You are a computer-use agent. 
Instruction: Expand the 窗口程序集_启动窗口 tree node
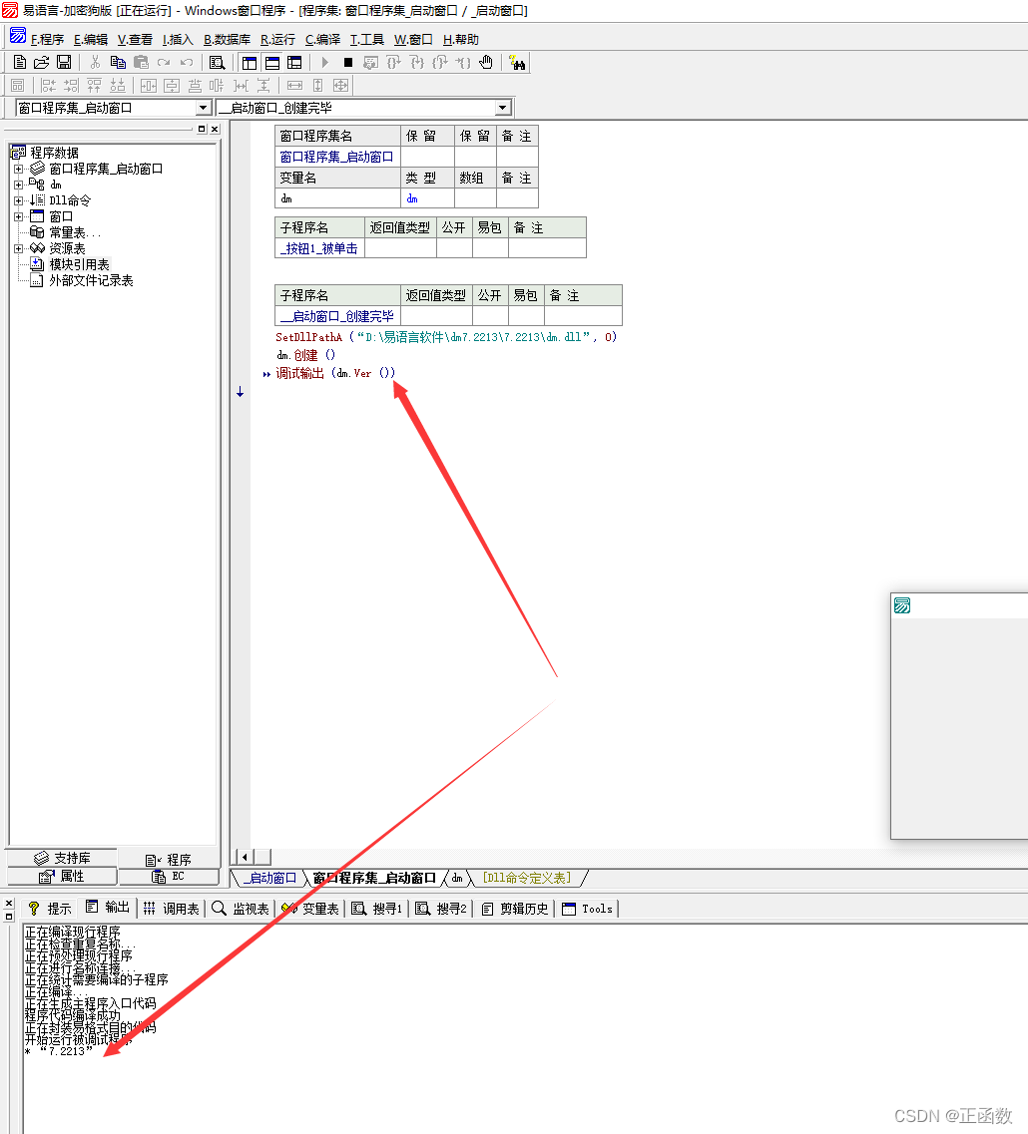coord(18,169)
